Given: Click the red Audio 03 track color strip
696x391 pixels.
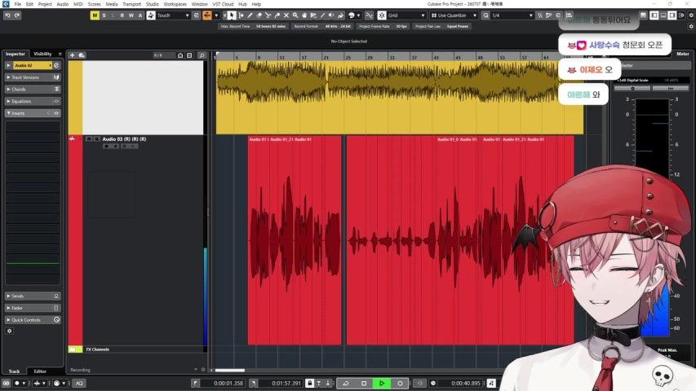Looking at the screenshot, I should click(75, 239).
